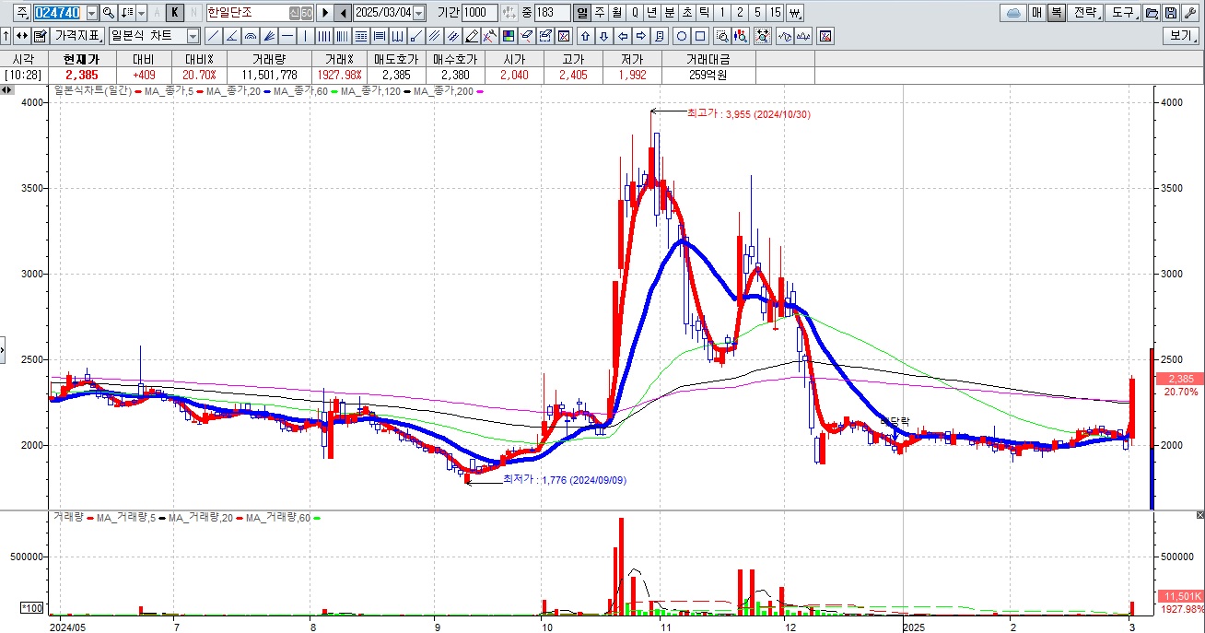The height and width of the screenshot is (633, 1205).
Task: Select the vertical line tool
Action: click(305, 36)
